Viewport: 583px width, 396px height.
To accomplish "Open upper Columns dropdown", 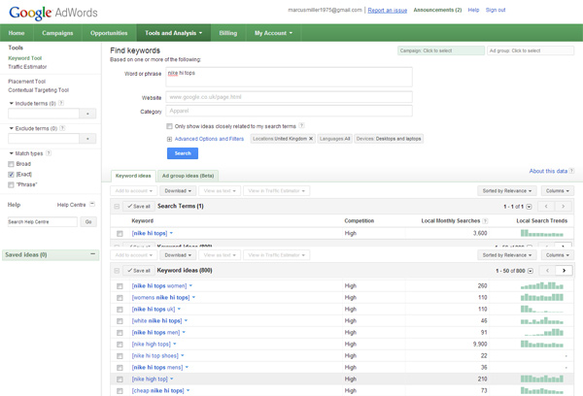I will (x=558, y=191).
